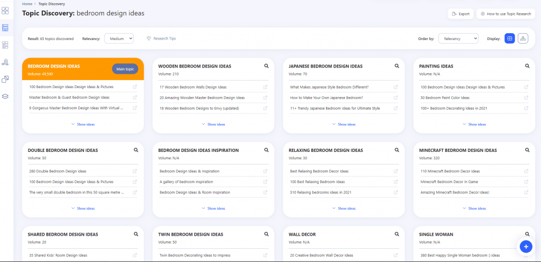The image size is (541, 262).
Task: Open 'The very small double bedroom in this 50 square metre' article
Action: (77, 192)
